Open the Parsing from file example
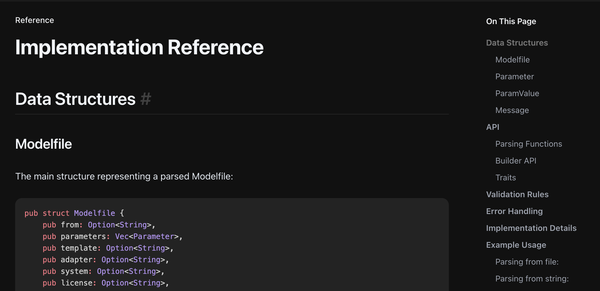Image resolution: width=600 pixels, height=291 pixels. (526, 262)
